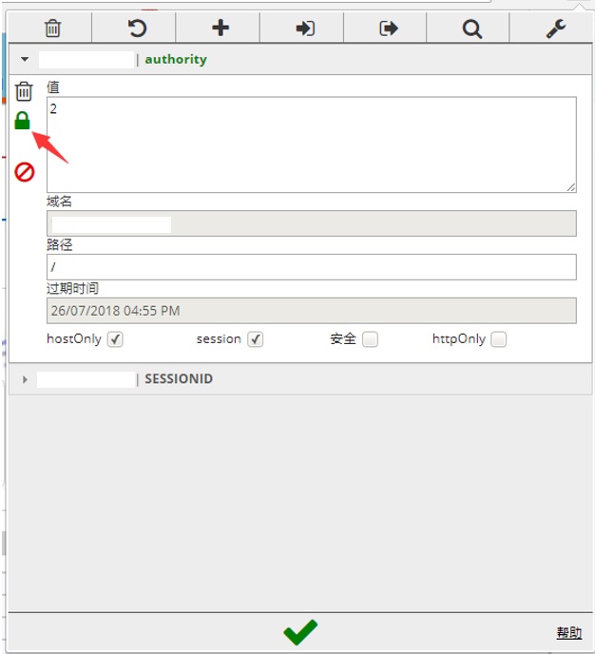595x654 pixels.
Task: Submit changes with the green checkmark
Action: tap(300, 632)
